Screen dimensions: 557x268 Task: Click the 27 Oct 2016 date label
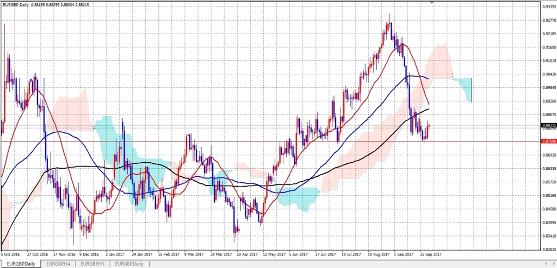click(x=38, y=254)
